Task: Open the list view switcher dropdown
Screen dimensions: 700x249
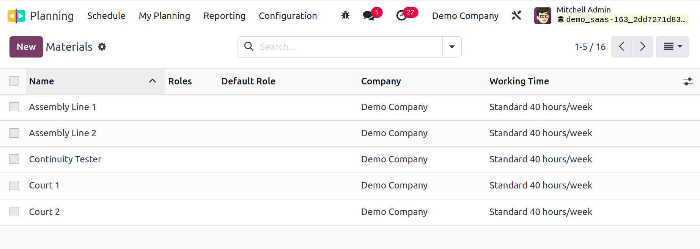Action: (673, 47)
